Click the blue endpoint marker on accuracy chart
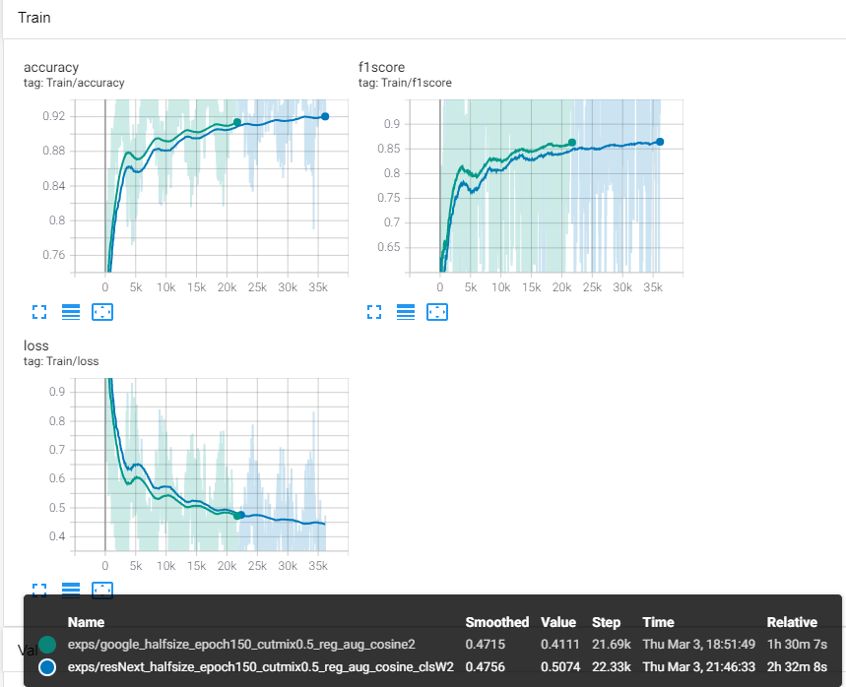846x687 pixels. point(325,116)
